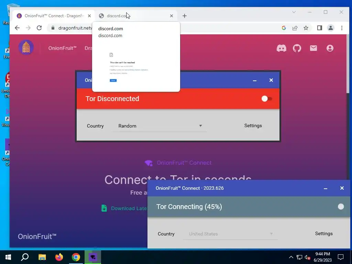Open the Discord icon in website header
Viewport: 352px width, 264px height.
[x=281, y=48]
